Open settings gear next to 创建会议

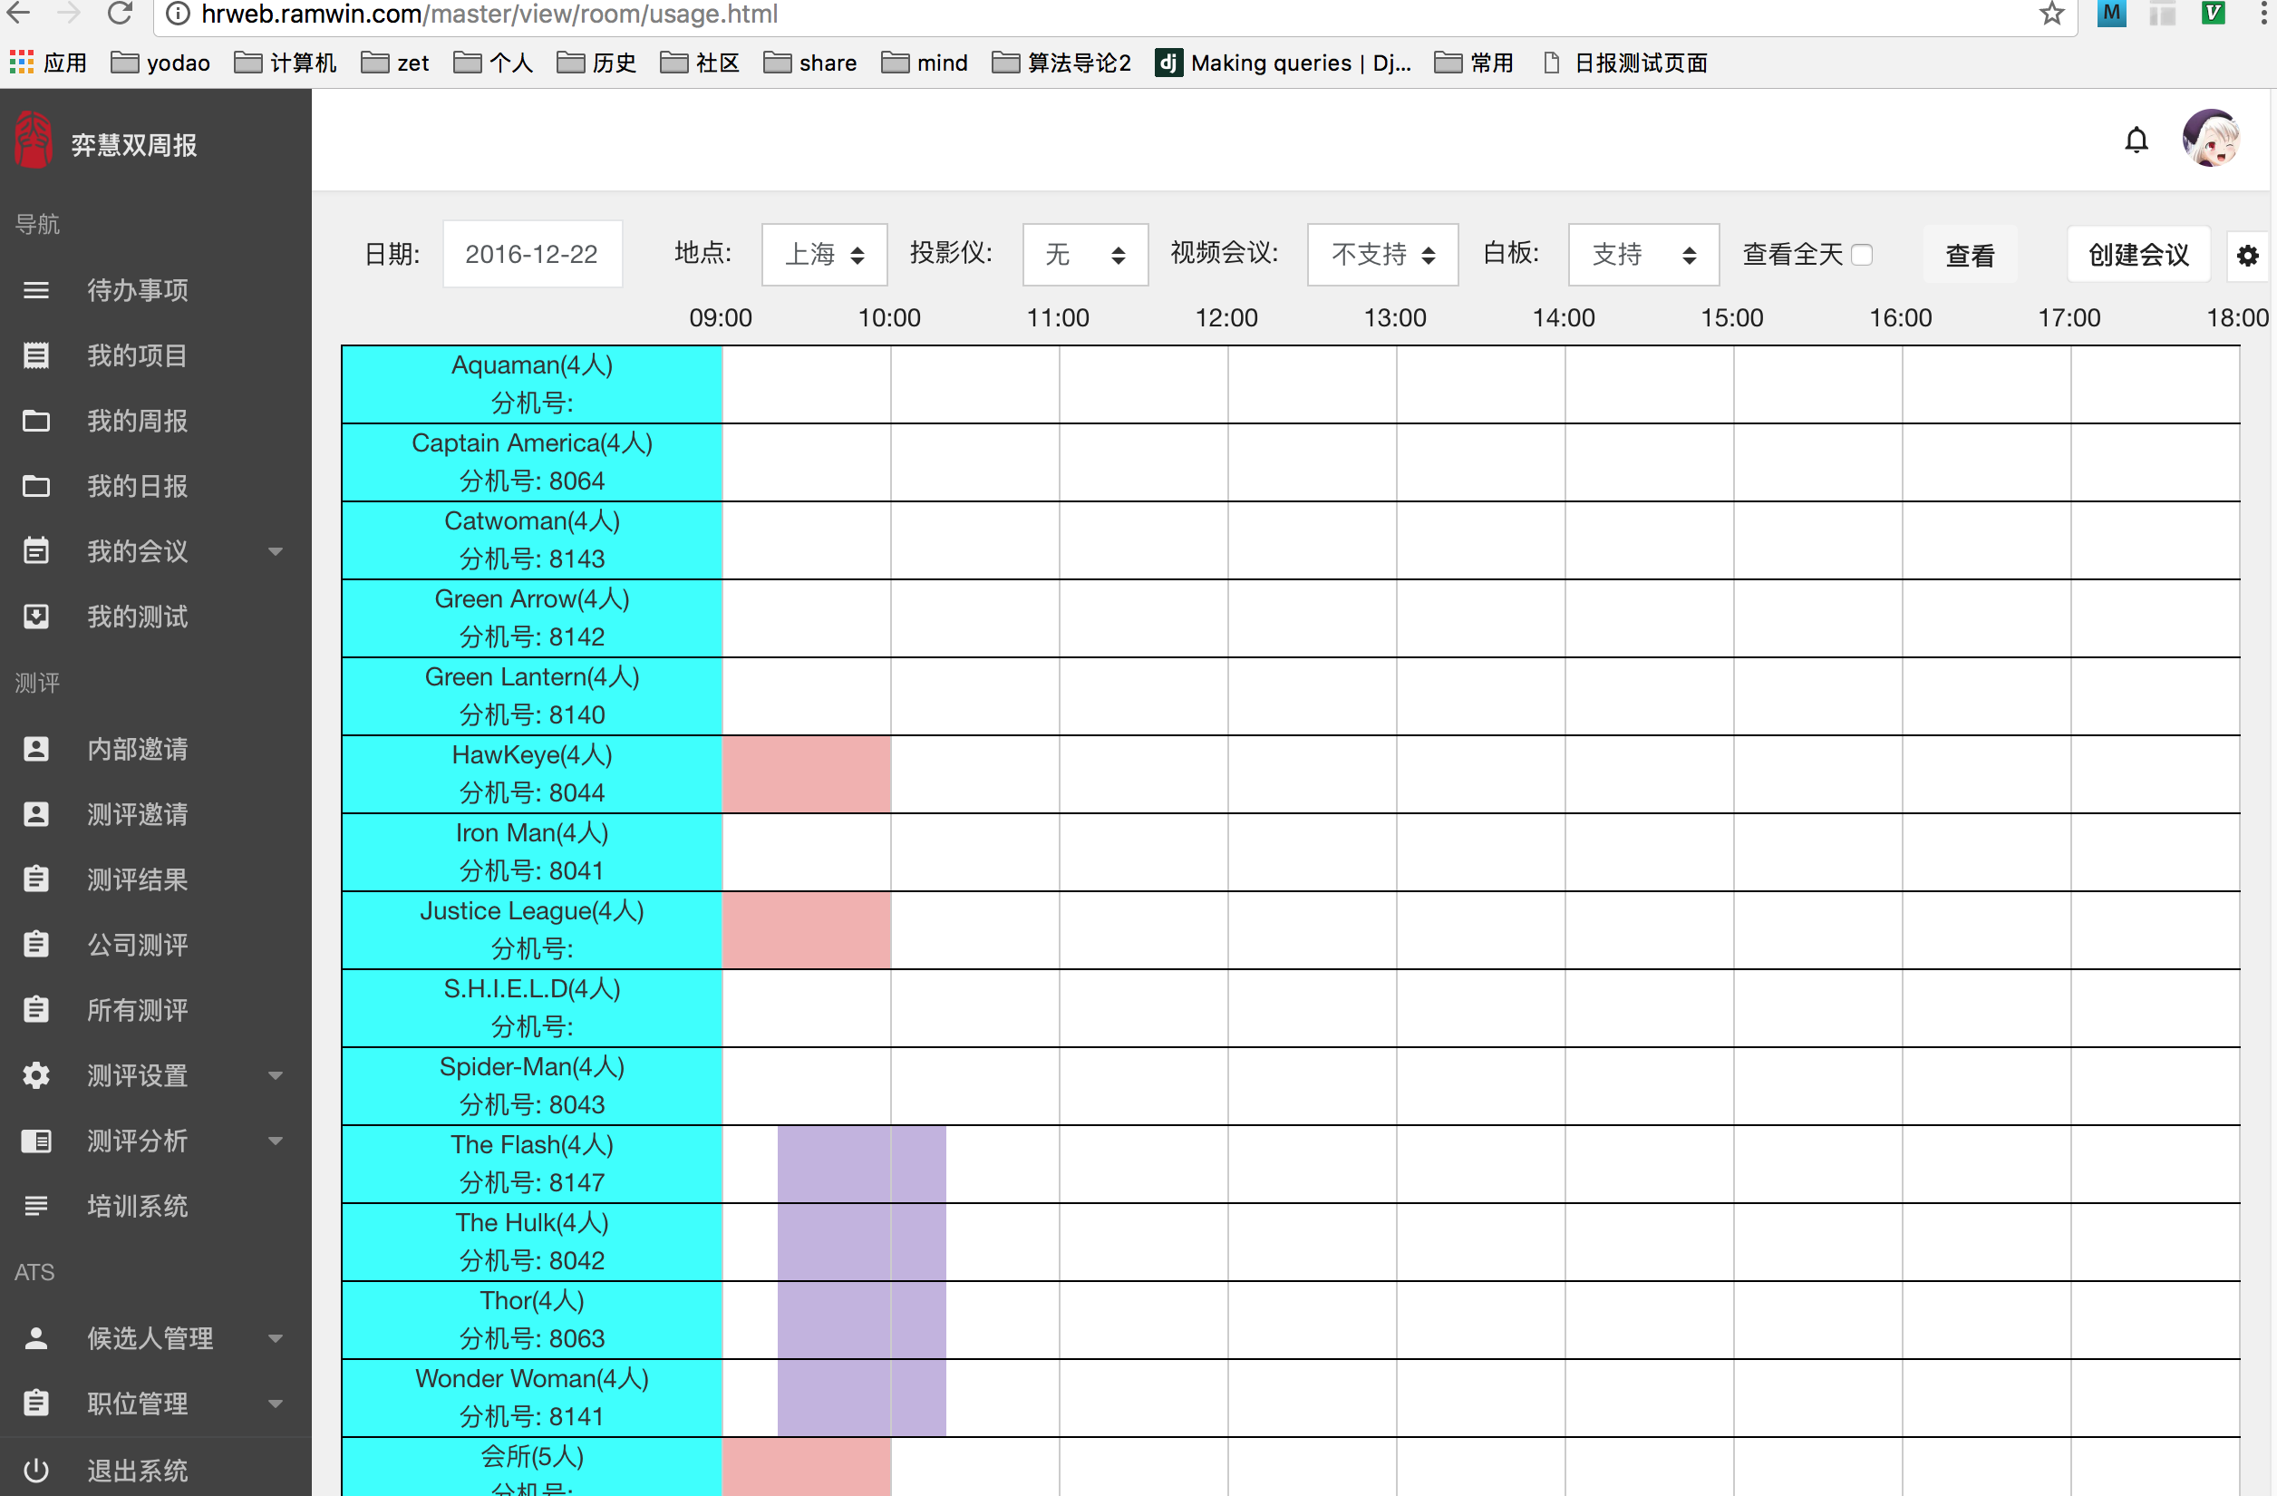2247,256
